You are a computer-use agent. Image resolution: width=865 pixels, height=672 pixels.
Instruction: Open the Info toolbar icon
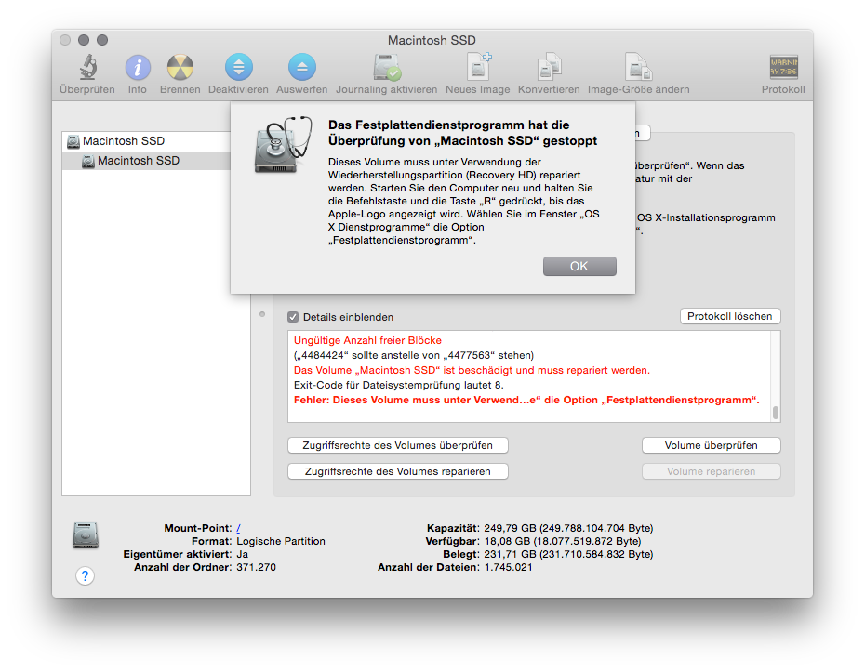point(138,67)
